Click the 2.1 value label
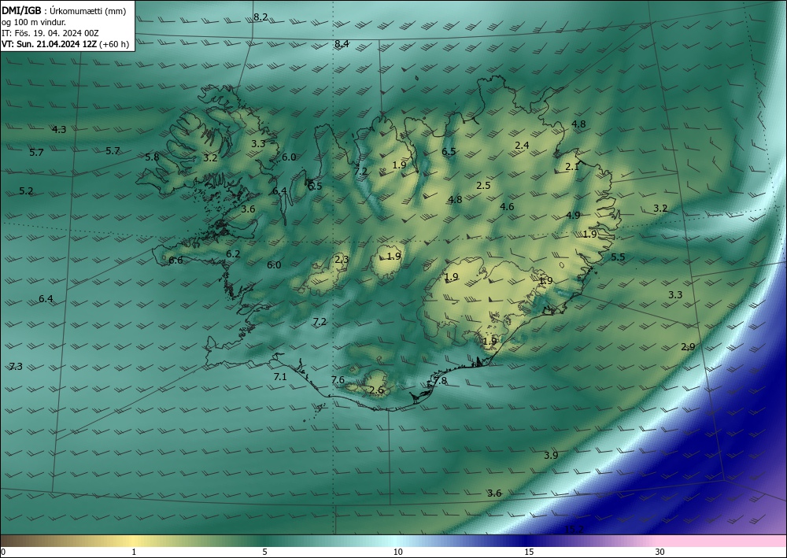The width and height of the screenshot is (787, 558). [572, 167]
